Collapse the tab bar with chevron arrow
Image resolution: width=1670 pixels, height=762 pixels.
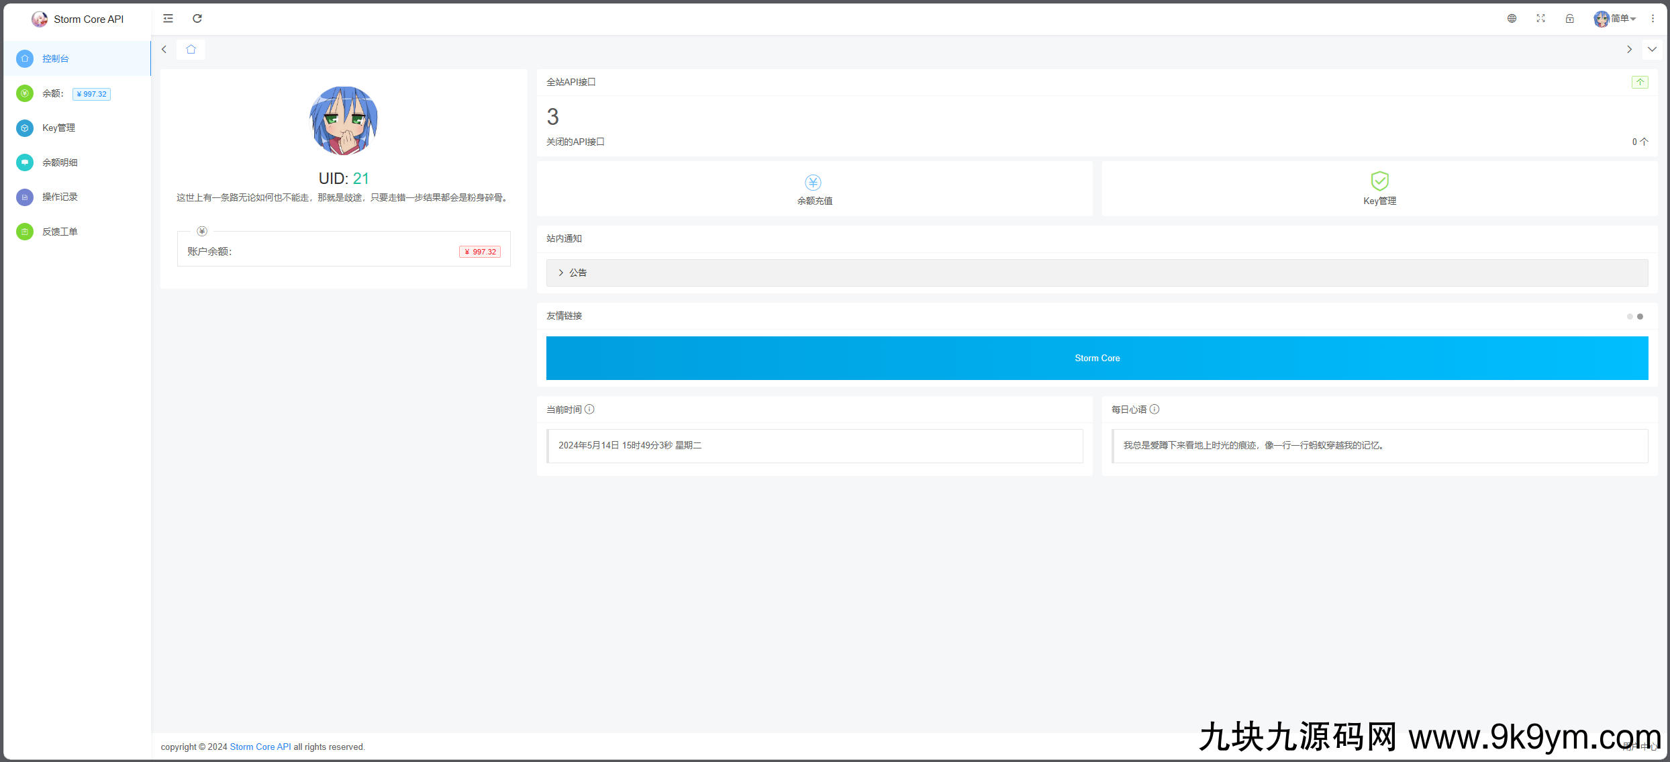tap(1653, 49)
